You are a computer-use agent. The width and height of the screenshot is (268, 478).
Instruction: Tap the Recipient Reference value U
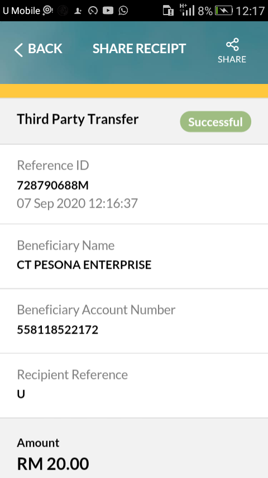pyautogui.click(x=21, y=395)
